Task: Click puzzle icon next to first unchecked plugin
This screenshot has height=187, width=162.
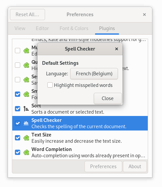Action: (26, 51)
